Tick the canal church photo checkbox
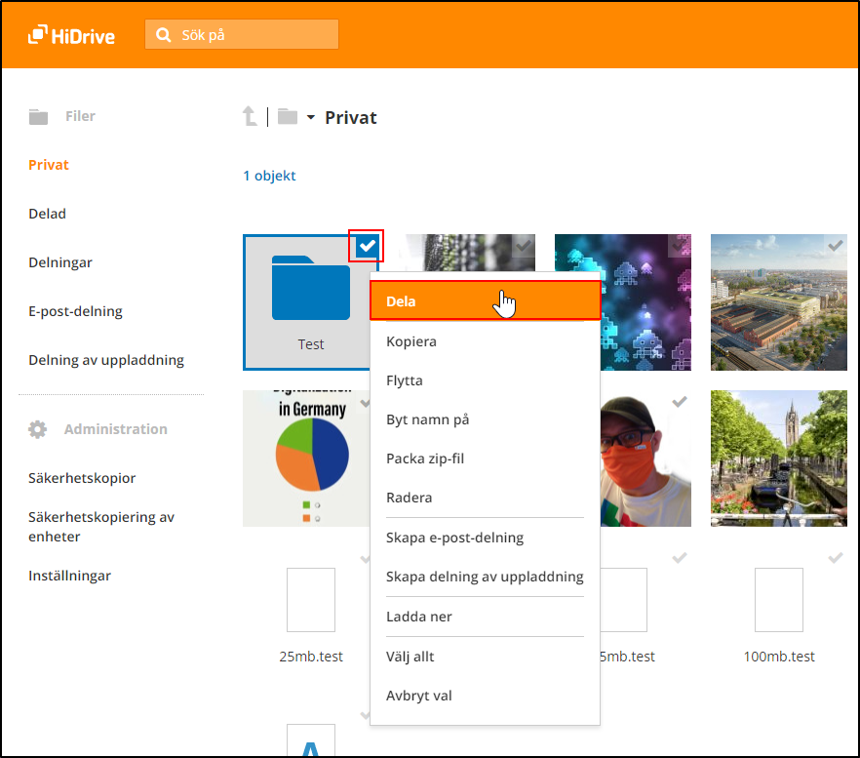This screenshot has width=860, height=758. 835,403
